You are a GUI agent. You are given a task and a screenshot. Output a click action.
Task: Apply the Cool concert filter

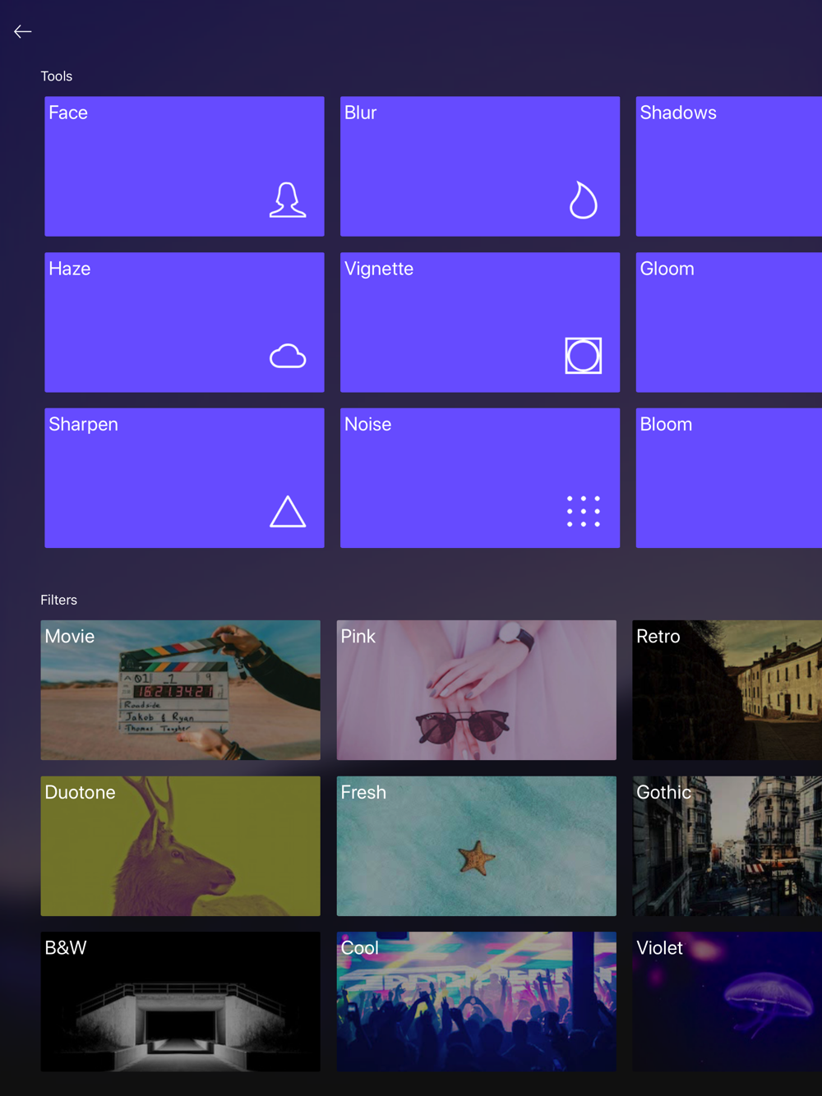click(477, 1002)
